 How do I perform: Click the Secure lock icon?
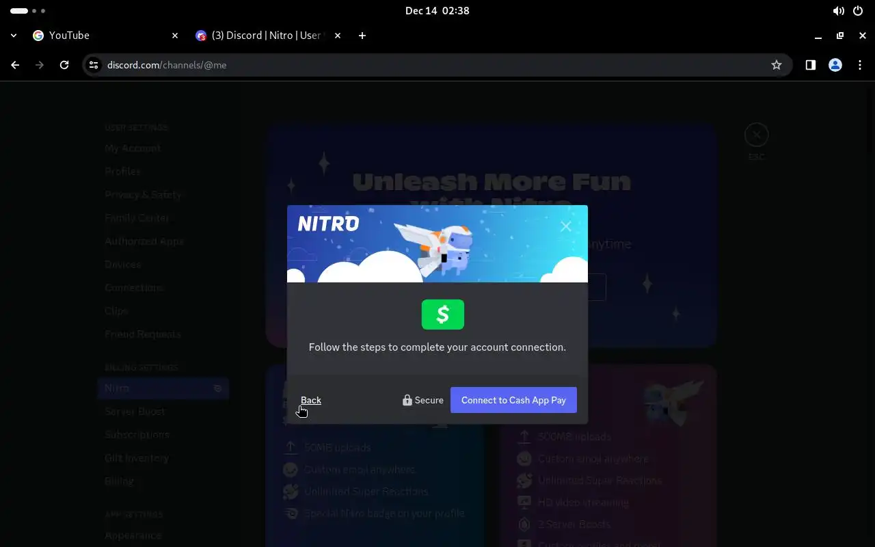click(x=407, y=400)
